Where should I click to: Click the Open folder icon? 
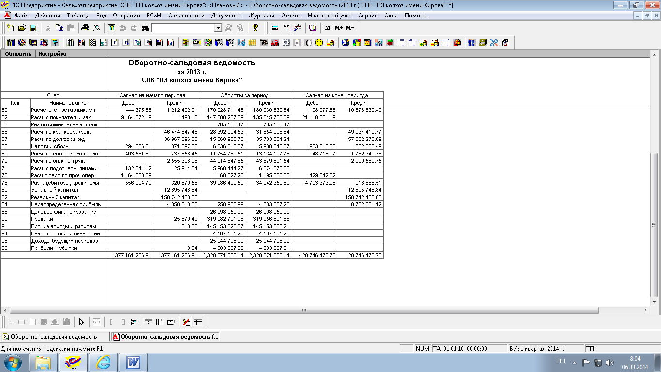point(21,28)
